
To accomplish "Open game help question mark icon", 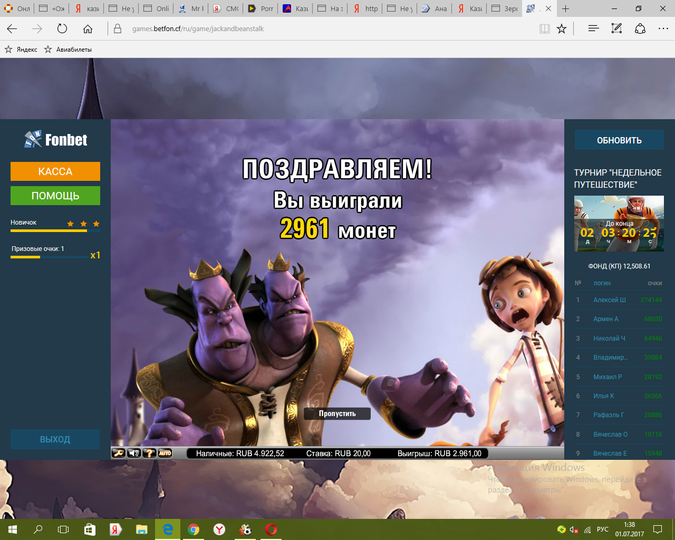I will 150,453.
